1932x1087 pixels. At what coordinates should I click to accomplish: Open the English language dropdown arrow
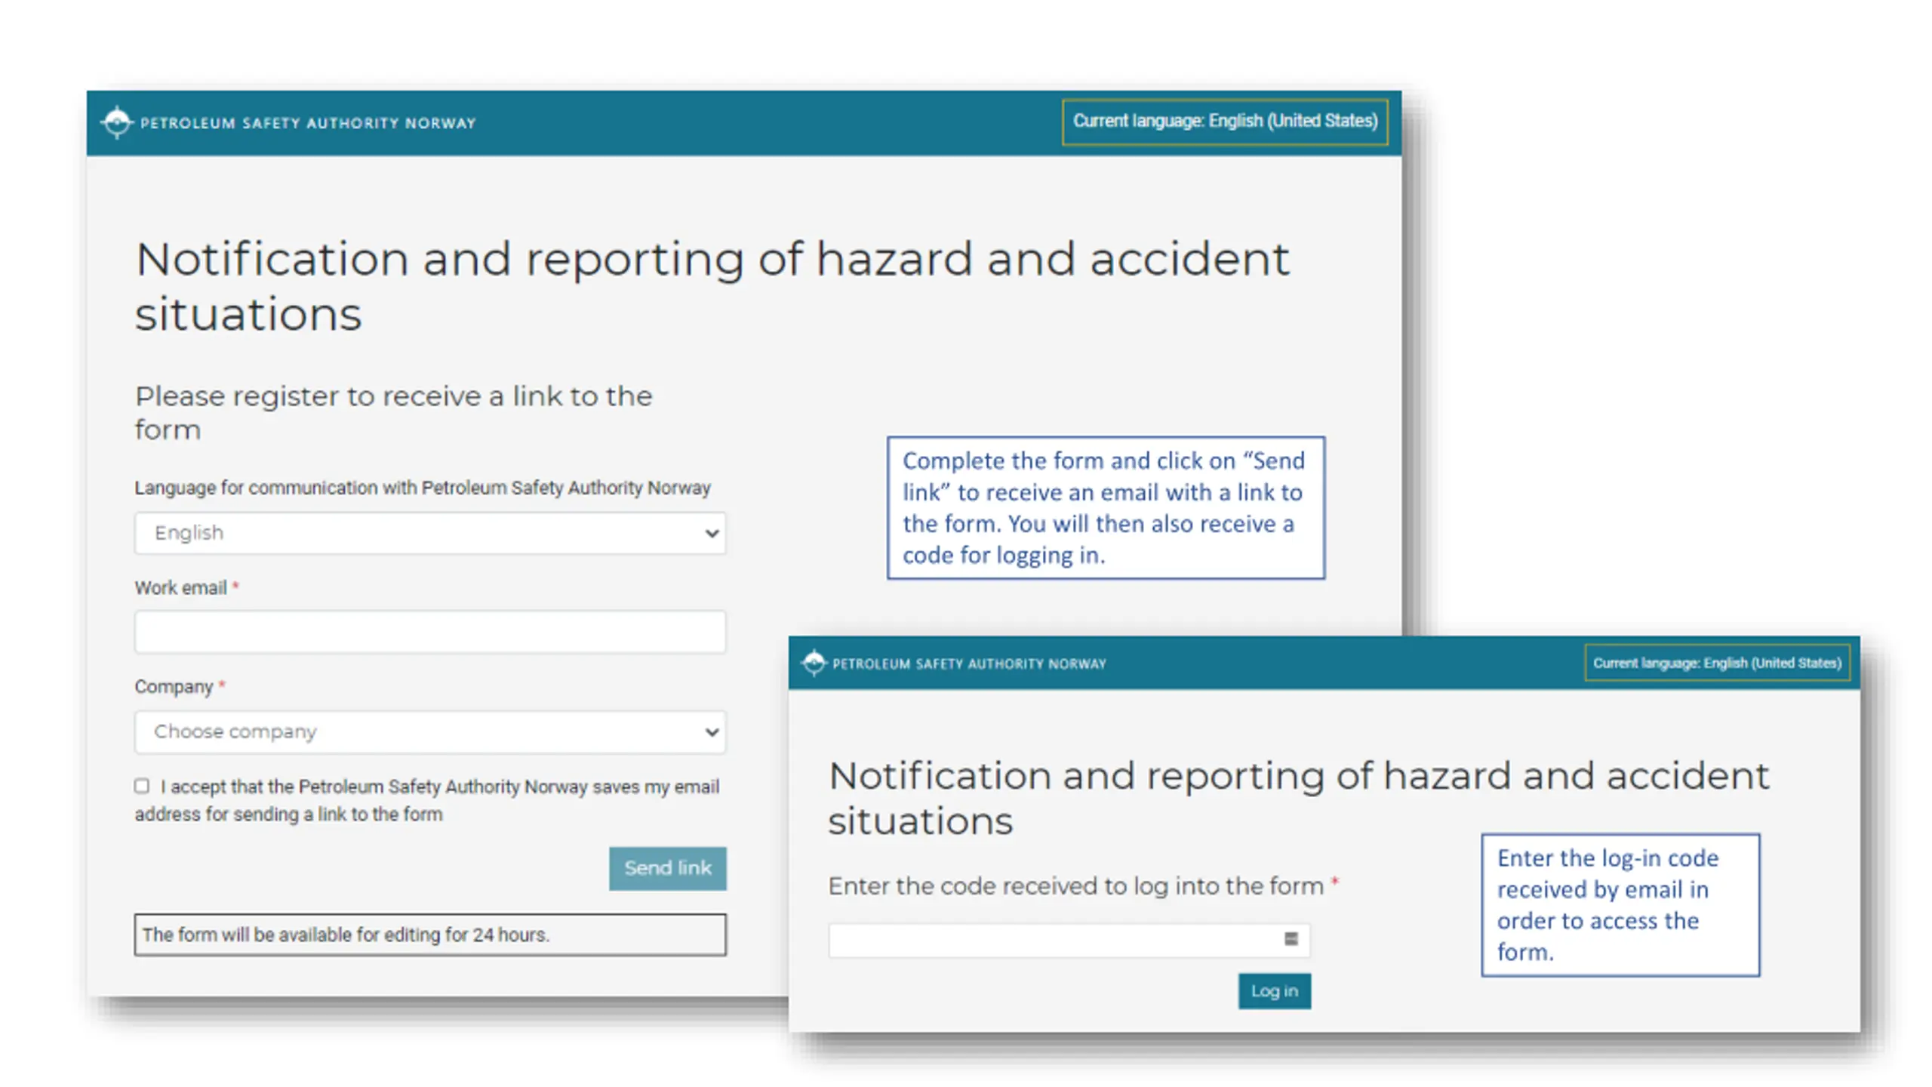click(711, 533)
